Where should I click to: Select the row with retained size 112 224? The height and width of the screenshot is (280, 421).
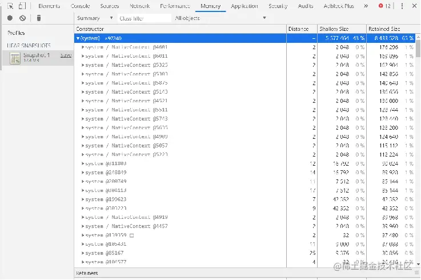click(245, 155)
